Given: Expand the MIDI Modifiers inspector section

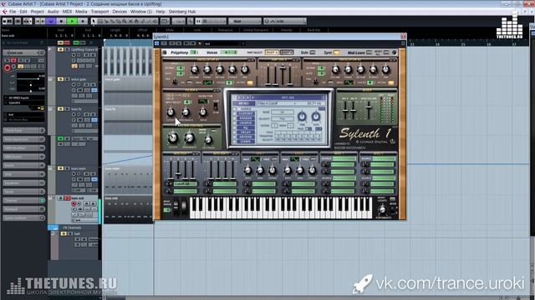Looking at the screenshot, I should (23, 148).
